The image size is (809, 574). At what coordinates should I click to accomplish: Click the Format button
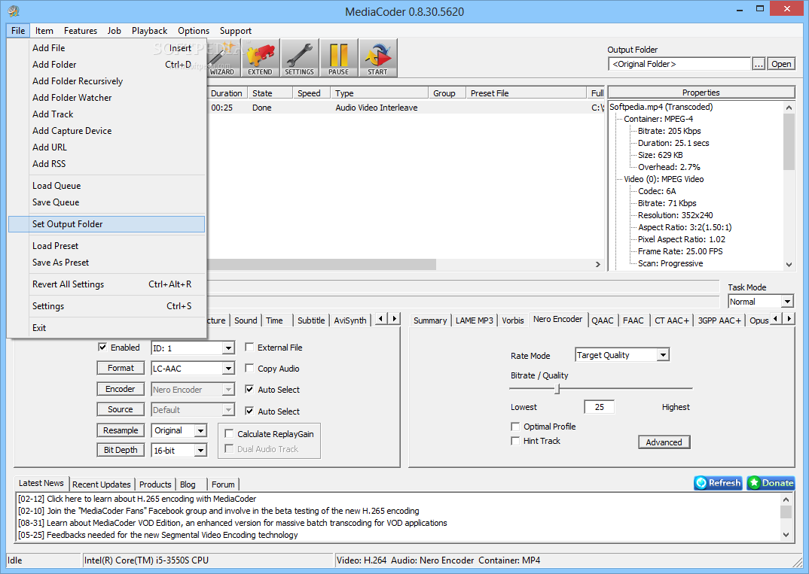[121, 368]
